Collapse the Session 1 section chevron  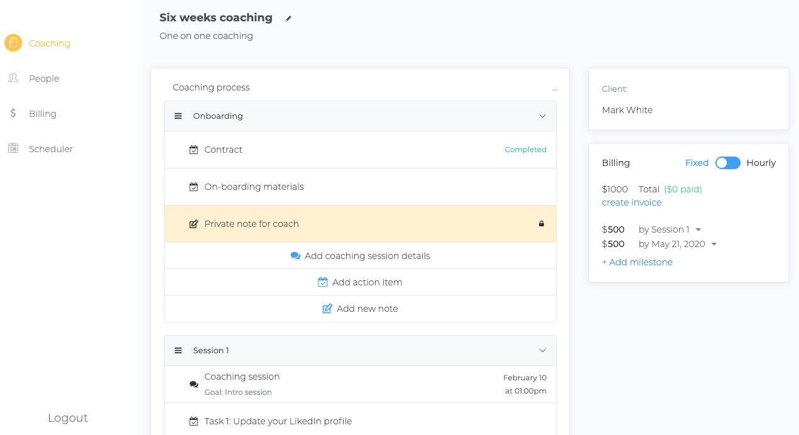point(543,351)
